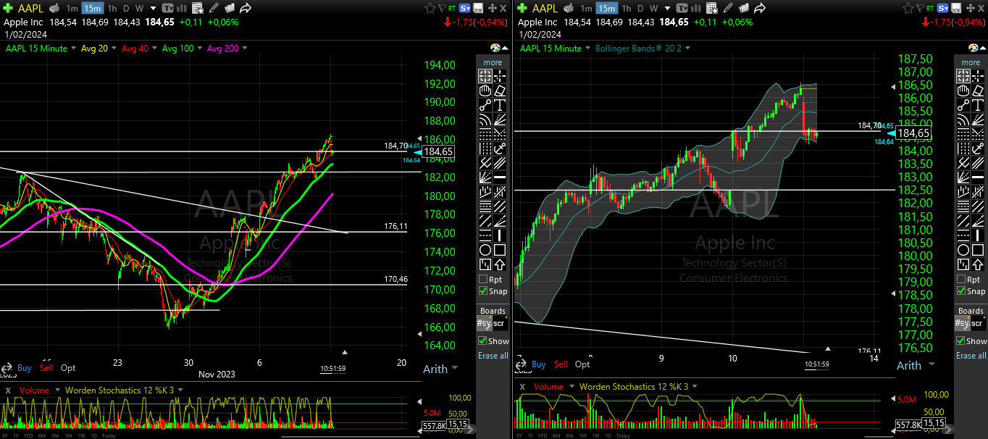Uncheck the Show checkbox in left palette
Screen dimensions: 988x439
483,340
